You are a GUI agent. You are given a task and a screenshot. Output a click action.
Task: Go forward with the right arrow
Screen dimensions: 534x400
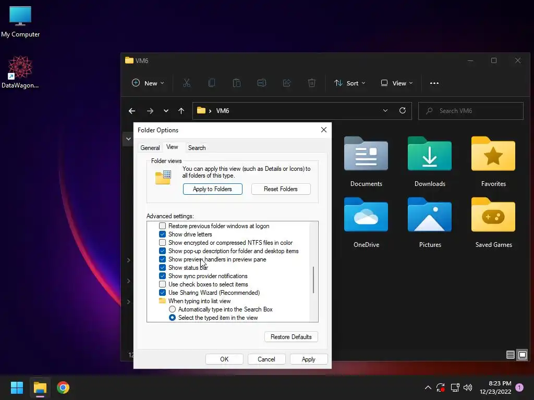150,111
